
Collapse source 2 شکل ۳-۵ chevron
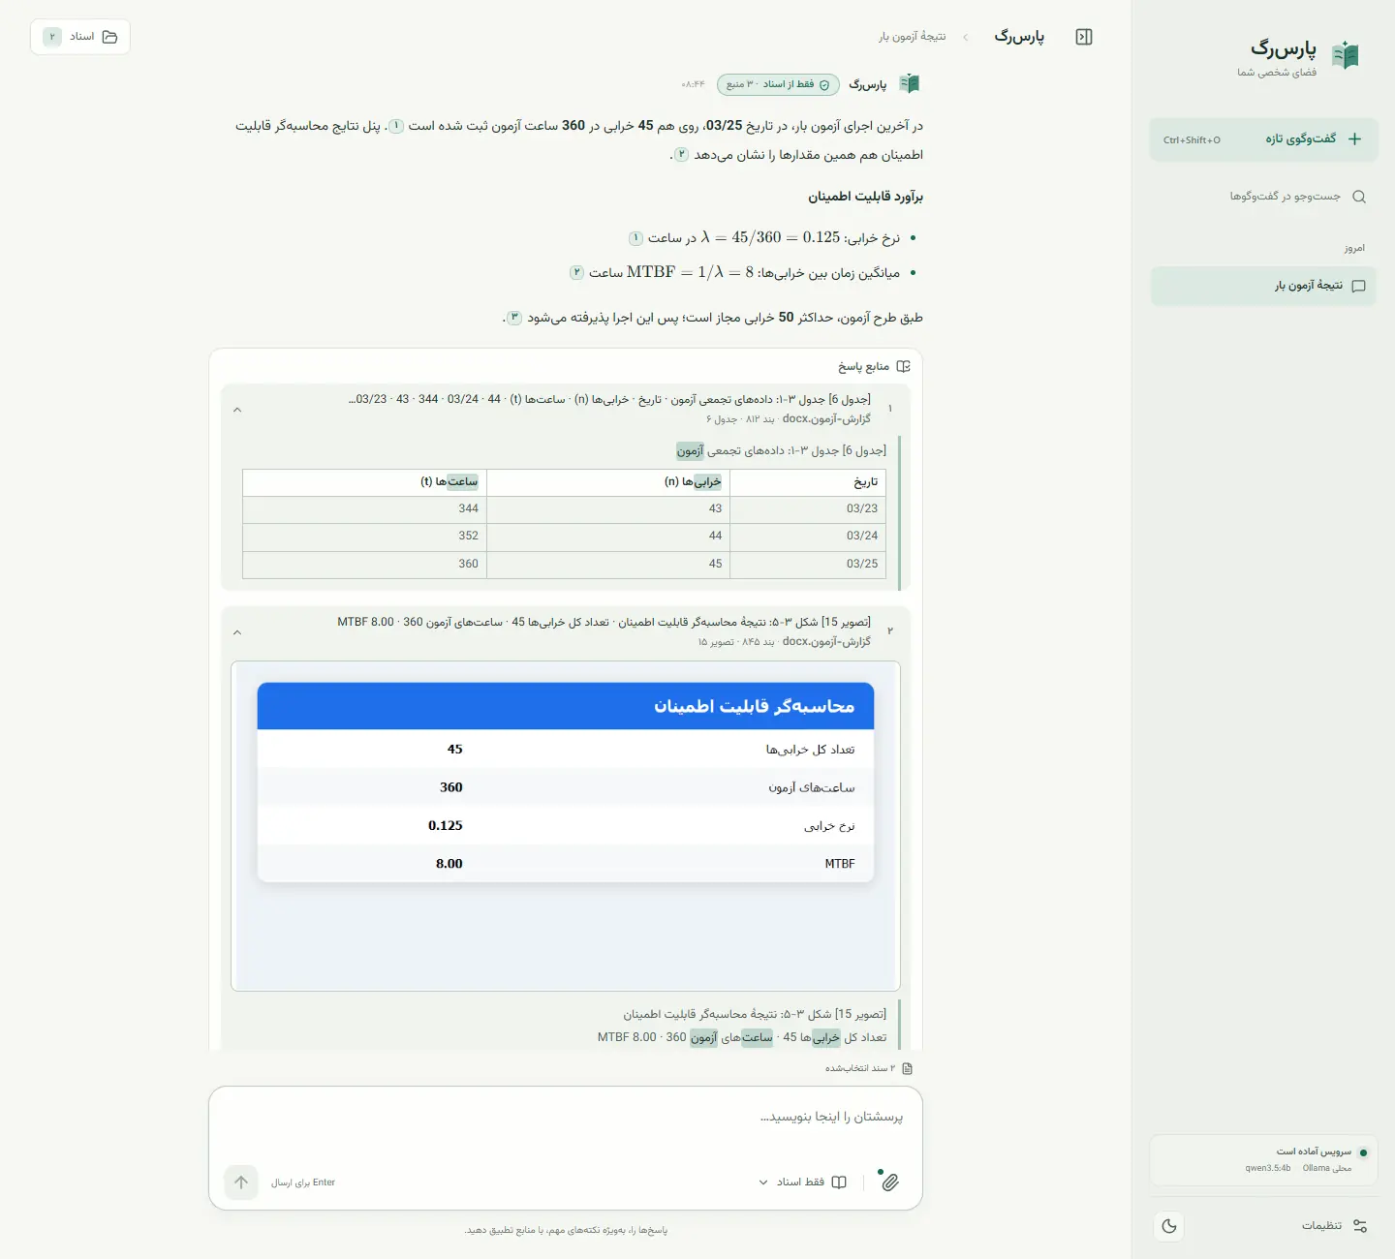tap(237, 632)
